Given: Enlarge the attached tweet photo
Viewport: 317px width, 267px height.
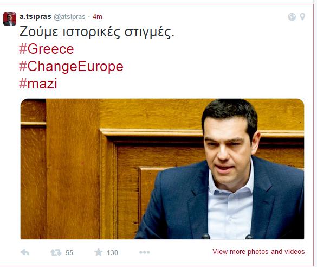Looking at the screenshot, I should click(163, 169).
